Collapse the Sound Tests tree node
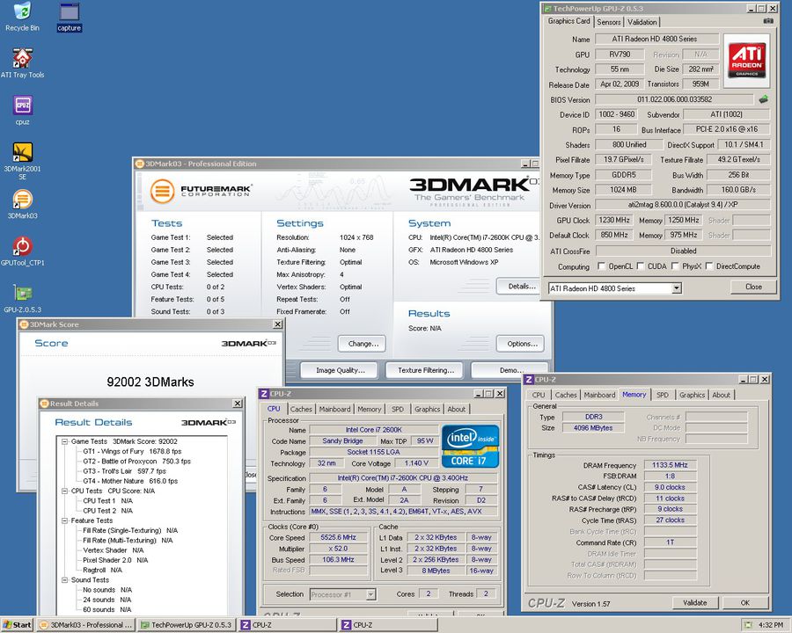This screenshot has width=792, height=633. 64,580
